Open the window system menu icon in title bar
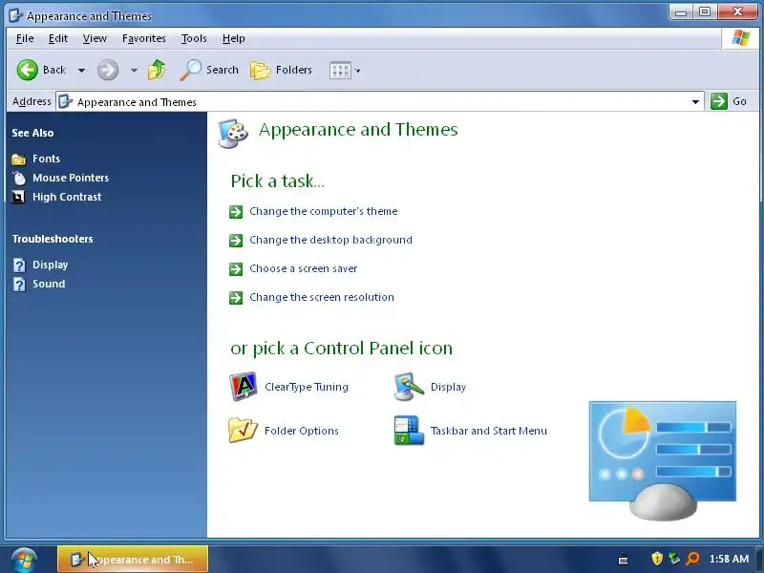Image resolution: width=764 pixels, height=573 pixels. coord(15,15)
